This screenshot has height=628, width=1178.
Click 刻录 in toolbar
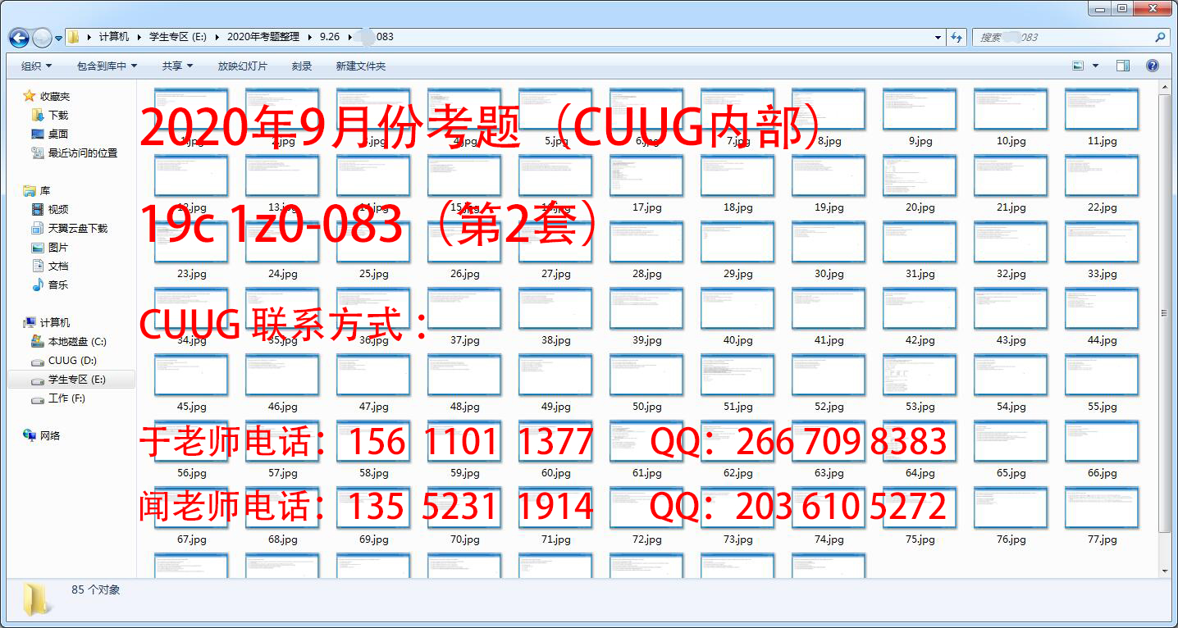(302, 66)
